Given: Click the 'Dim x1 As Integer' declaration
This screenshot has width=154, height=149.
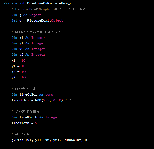Looking at the screenshot, I should (x=28, y=38).
